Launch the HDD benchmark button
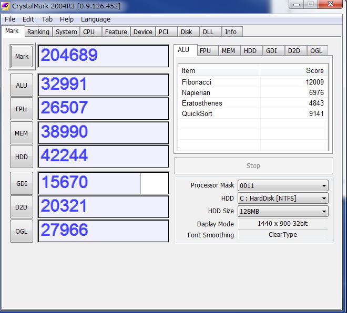Screen dimensions: 347x313 (x=22, y=156)
